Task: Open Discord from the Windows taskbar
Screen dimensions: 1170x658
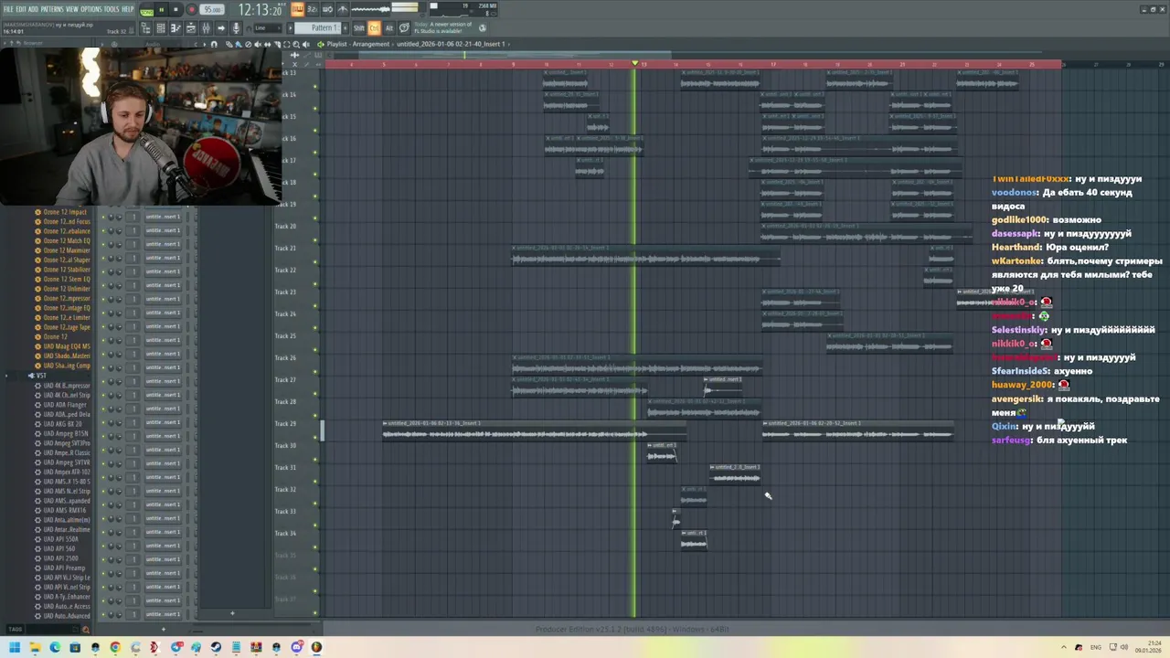Action: point(297,647)
